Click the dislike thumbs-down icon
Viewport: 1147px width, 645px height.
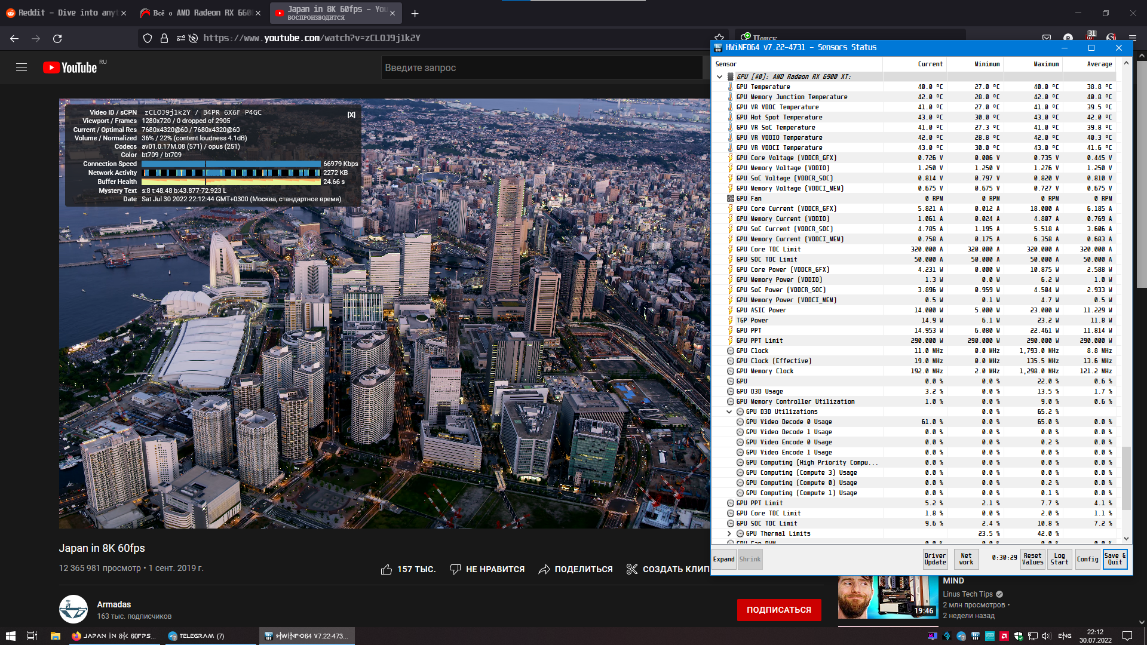(455, 569)
